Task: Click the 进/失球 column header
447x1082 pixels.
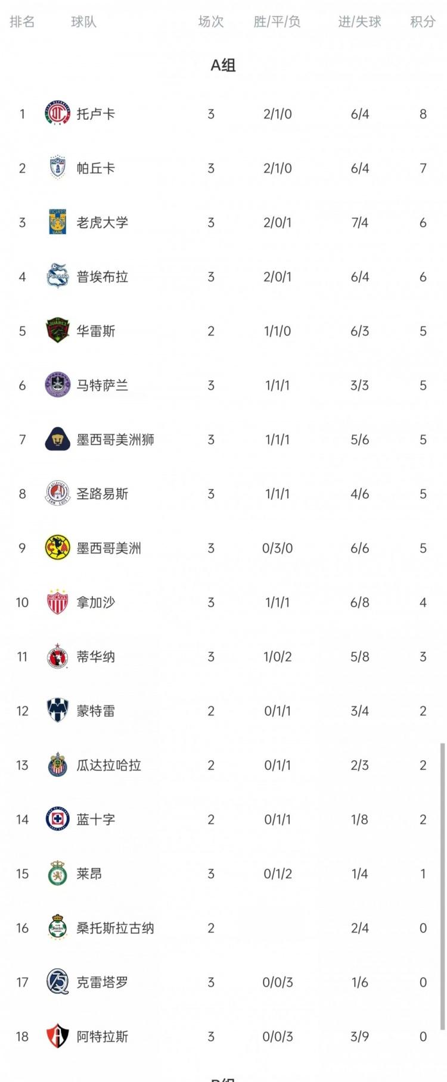Action: coord(360,22)
